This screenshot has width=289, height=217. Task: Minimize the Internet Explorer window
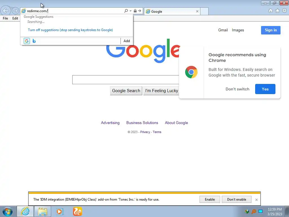pos(265,3)
